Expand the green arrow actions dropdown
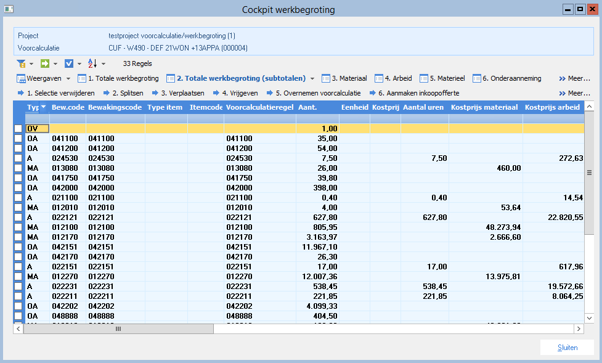The image size is (602, 363). [x=55, y=63]
